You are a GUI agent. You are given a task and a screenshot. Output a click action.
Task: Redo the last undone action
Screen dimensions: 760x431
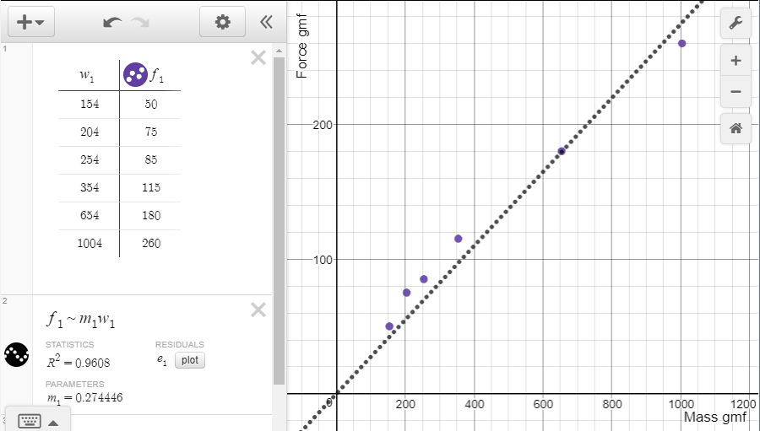click(140, 22)
